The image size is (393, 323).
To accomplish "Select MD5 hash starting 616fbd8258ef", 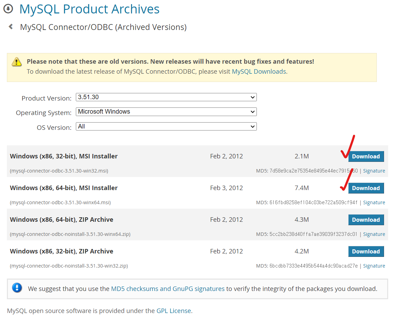I will point(314,202).
